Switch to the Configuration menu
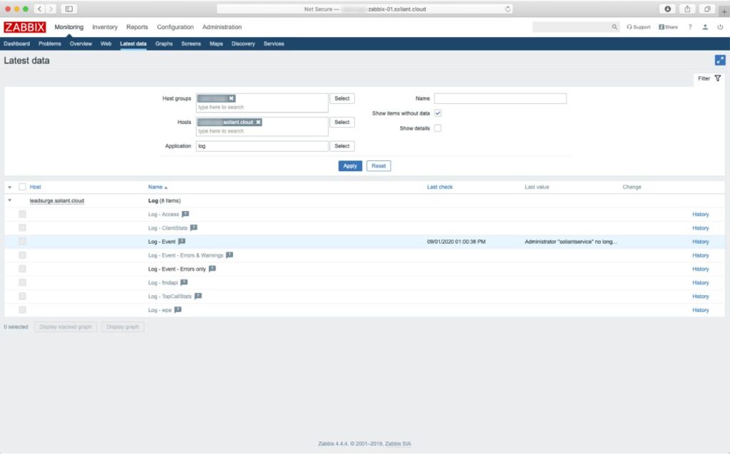Image resolution: width=730 pixels, height=454 pixels. click(175, 27)
